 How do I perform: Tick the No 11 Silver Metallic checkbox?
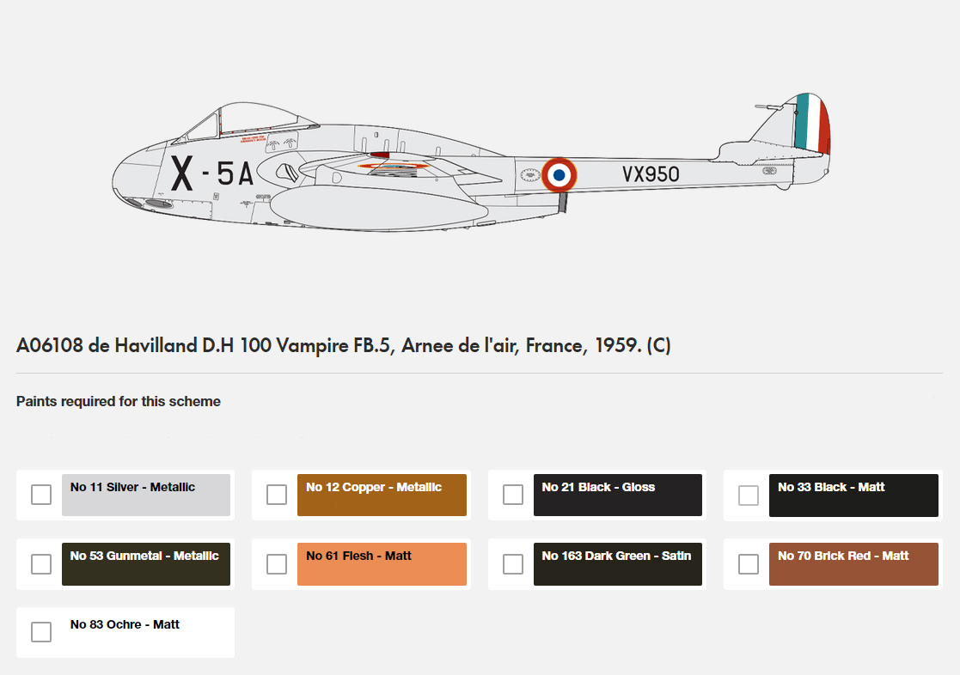[x=41, y=495]
